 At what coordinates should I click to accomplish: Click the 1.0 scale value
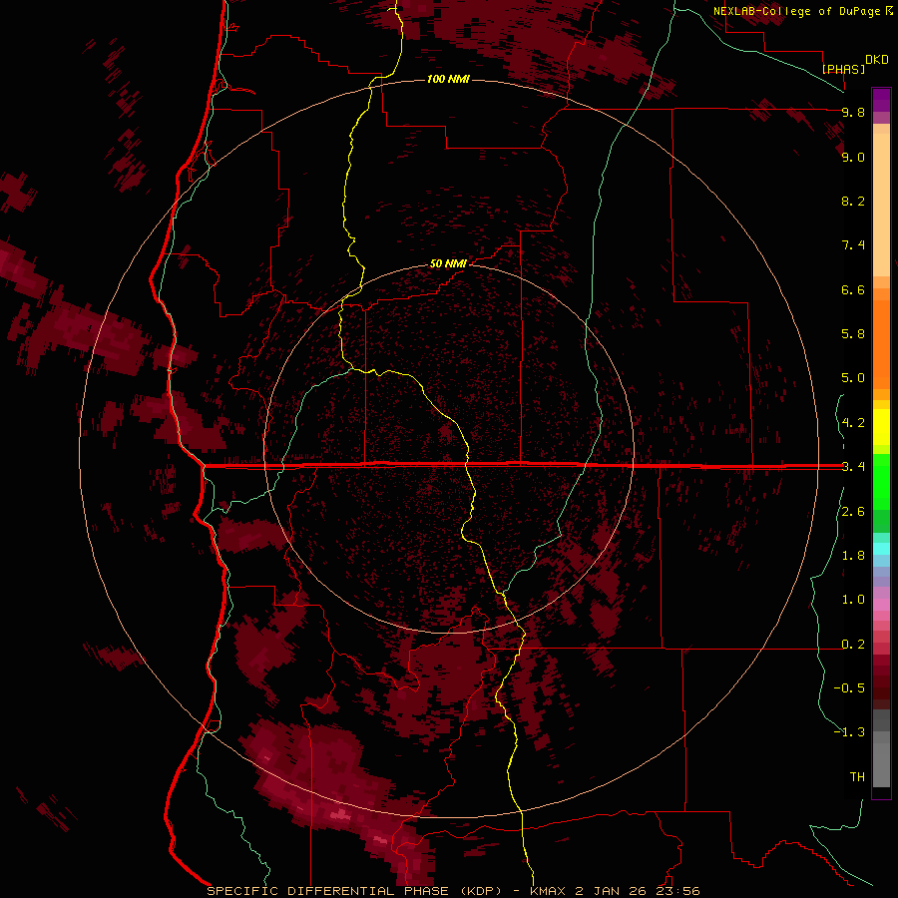tap(853, 600)
